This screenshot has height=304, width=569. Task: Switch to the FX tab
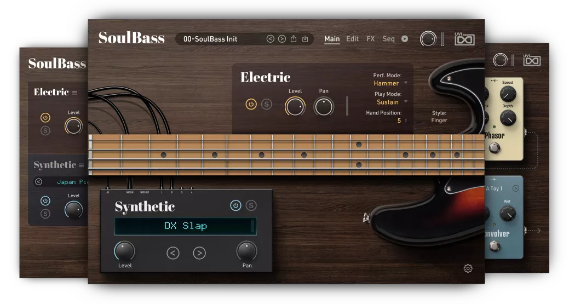click(371, 39)
